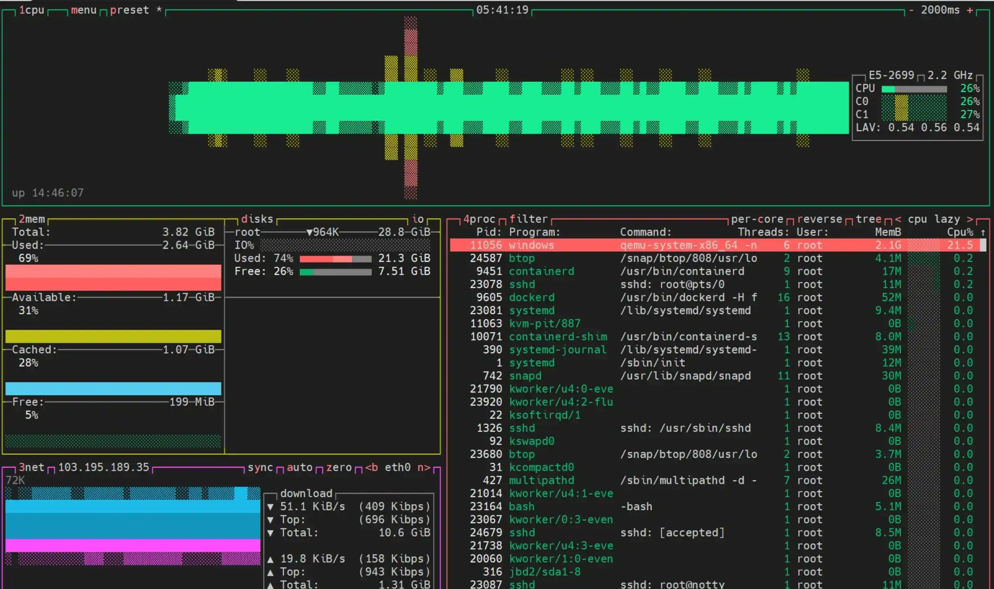Reverse the process sort order

tap(819, 219)
